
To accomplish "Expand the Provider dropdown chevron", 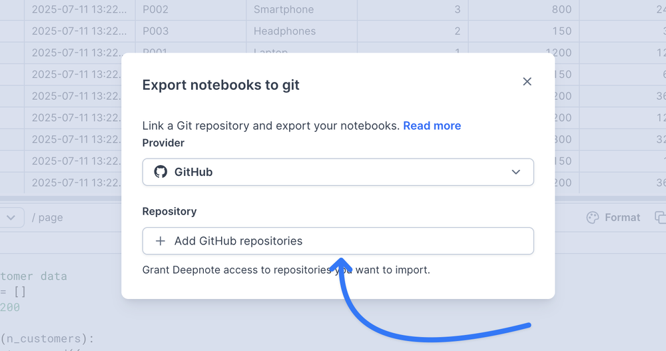I will click(x=515, y=172).
